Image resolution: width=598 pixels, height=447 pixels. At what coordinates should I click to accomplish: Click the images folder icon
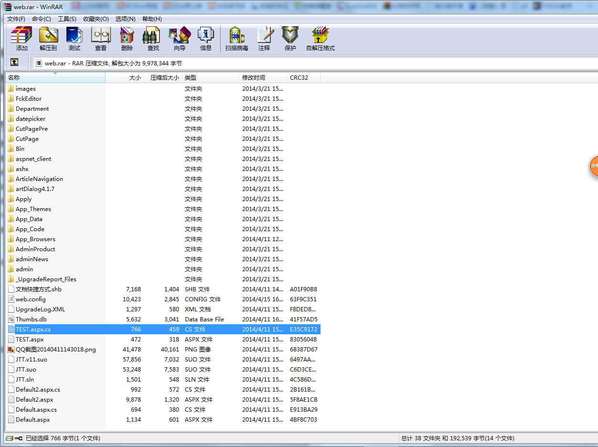point(11,88)
